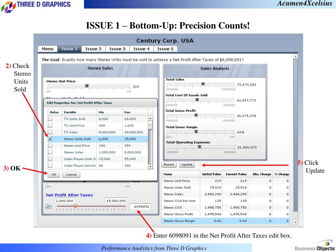Switch to the Issue 3 tab
Screen dimensions: 336x252
[x=117, y=49]
